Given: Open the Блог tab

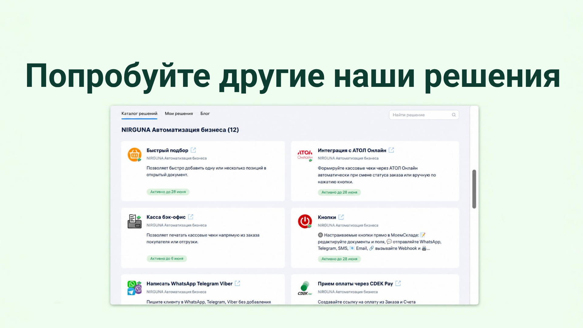Looking at the screenshot, I should (205, 114).
